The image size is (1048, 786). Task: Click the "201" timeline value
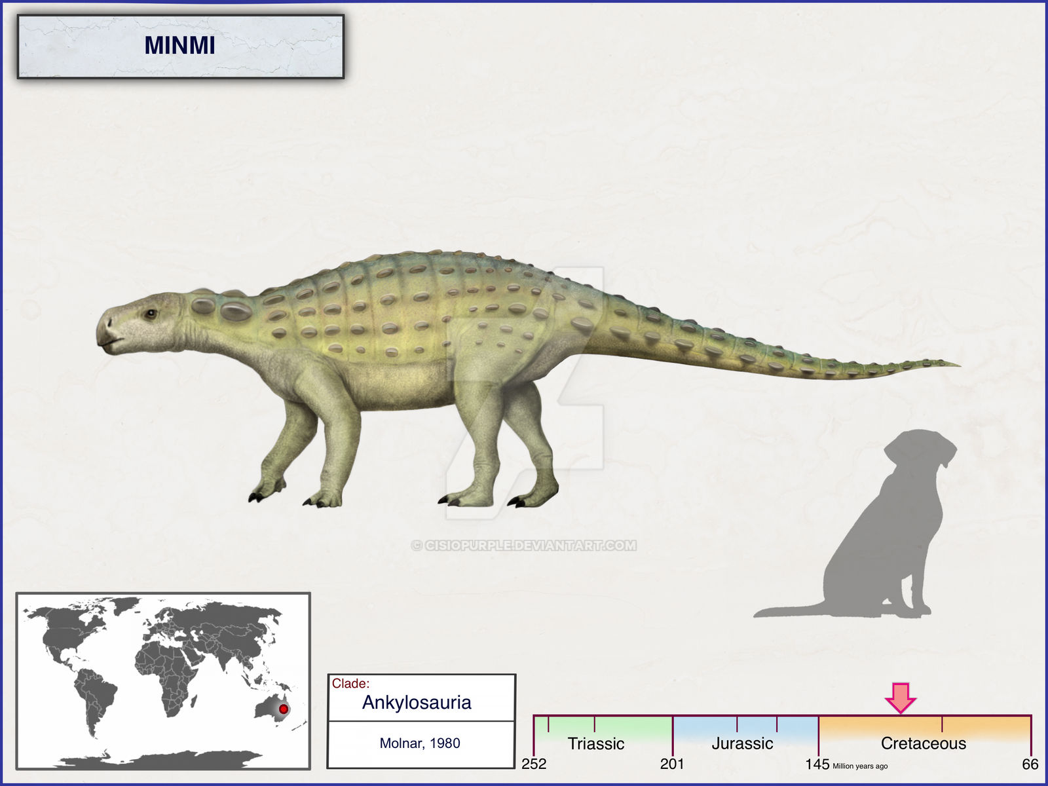point(672,764)
